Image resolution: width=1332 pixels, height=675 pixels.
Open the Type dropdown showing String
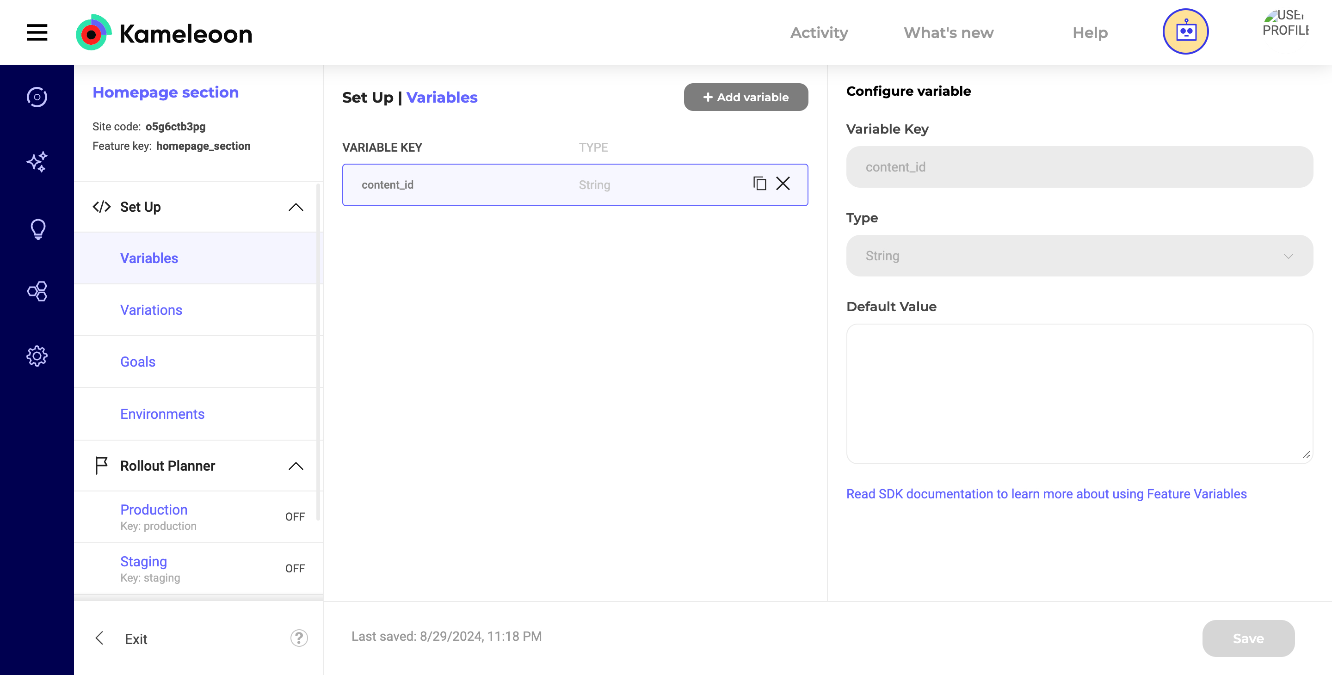(x=1079, y=256)
